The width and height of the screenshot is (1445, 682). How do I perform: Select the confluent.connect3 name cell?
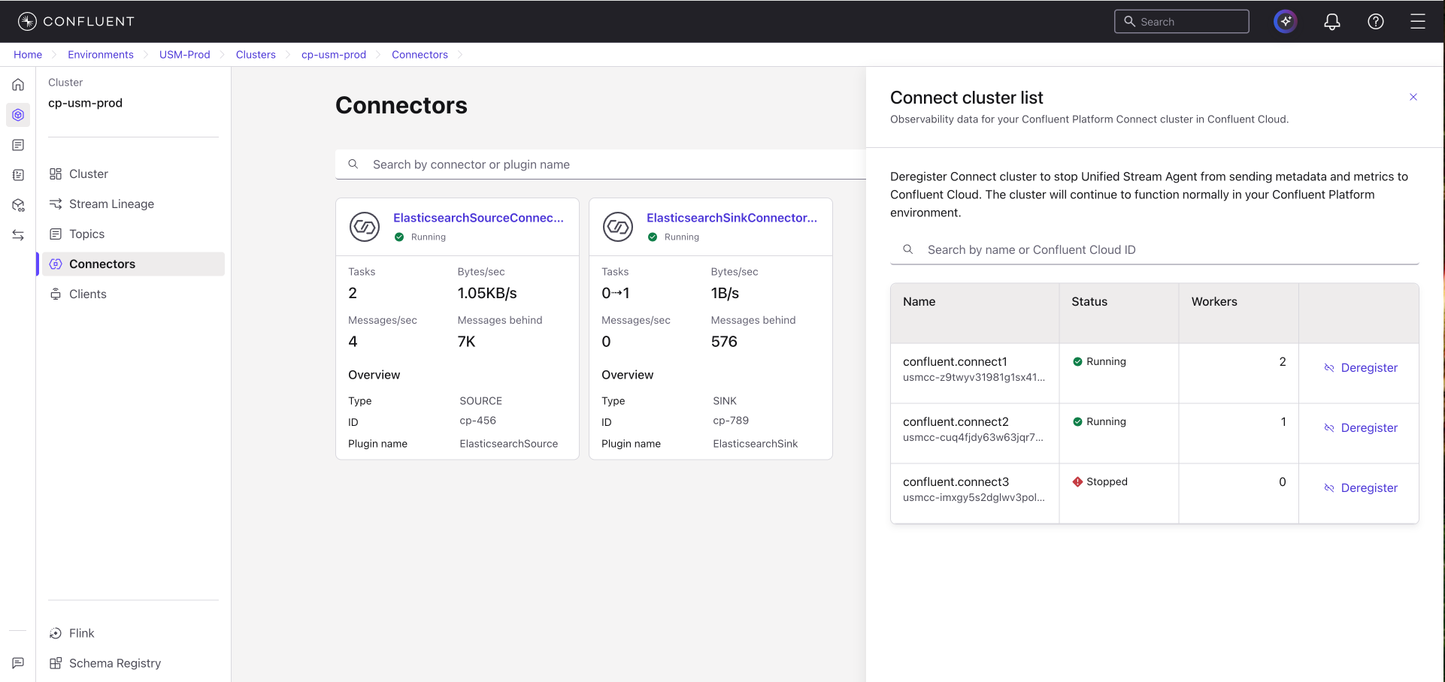coord(974,493)
